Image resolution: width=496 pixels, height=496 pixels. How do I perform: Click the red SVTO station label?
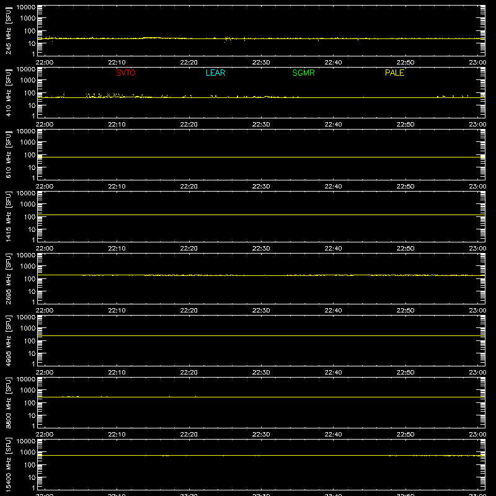[126, 73]
